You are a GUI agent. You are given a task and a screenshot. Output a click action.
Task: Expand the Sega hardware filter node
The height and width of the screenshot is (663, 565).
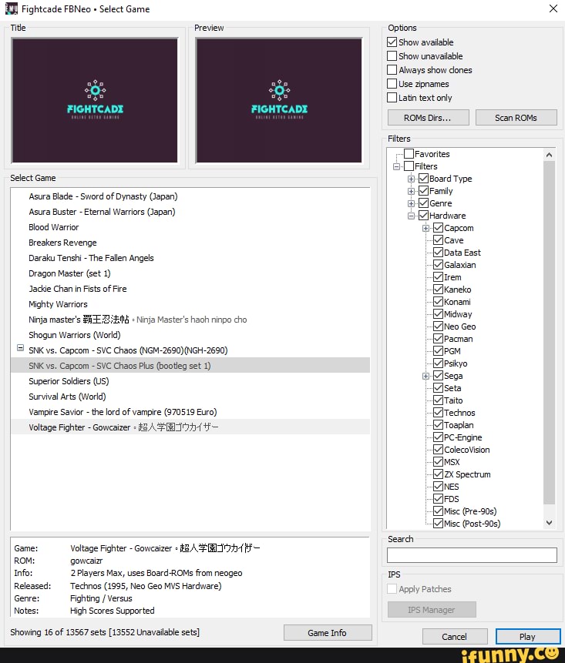click(425, 376)
